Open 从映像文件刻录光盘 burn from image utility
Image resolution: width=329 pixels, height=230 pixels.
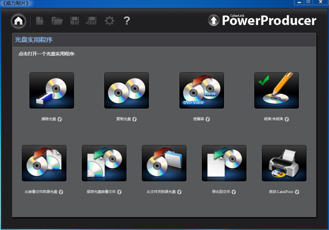[44, 163]
